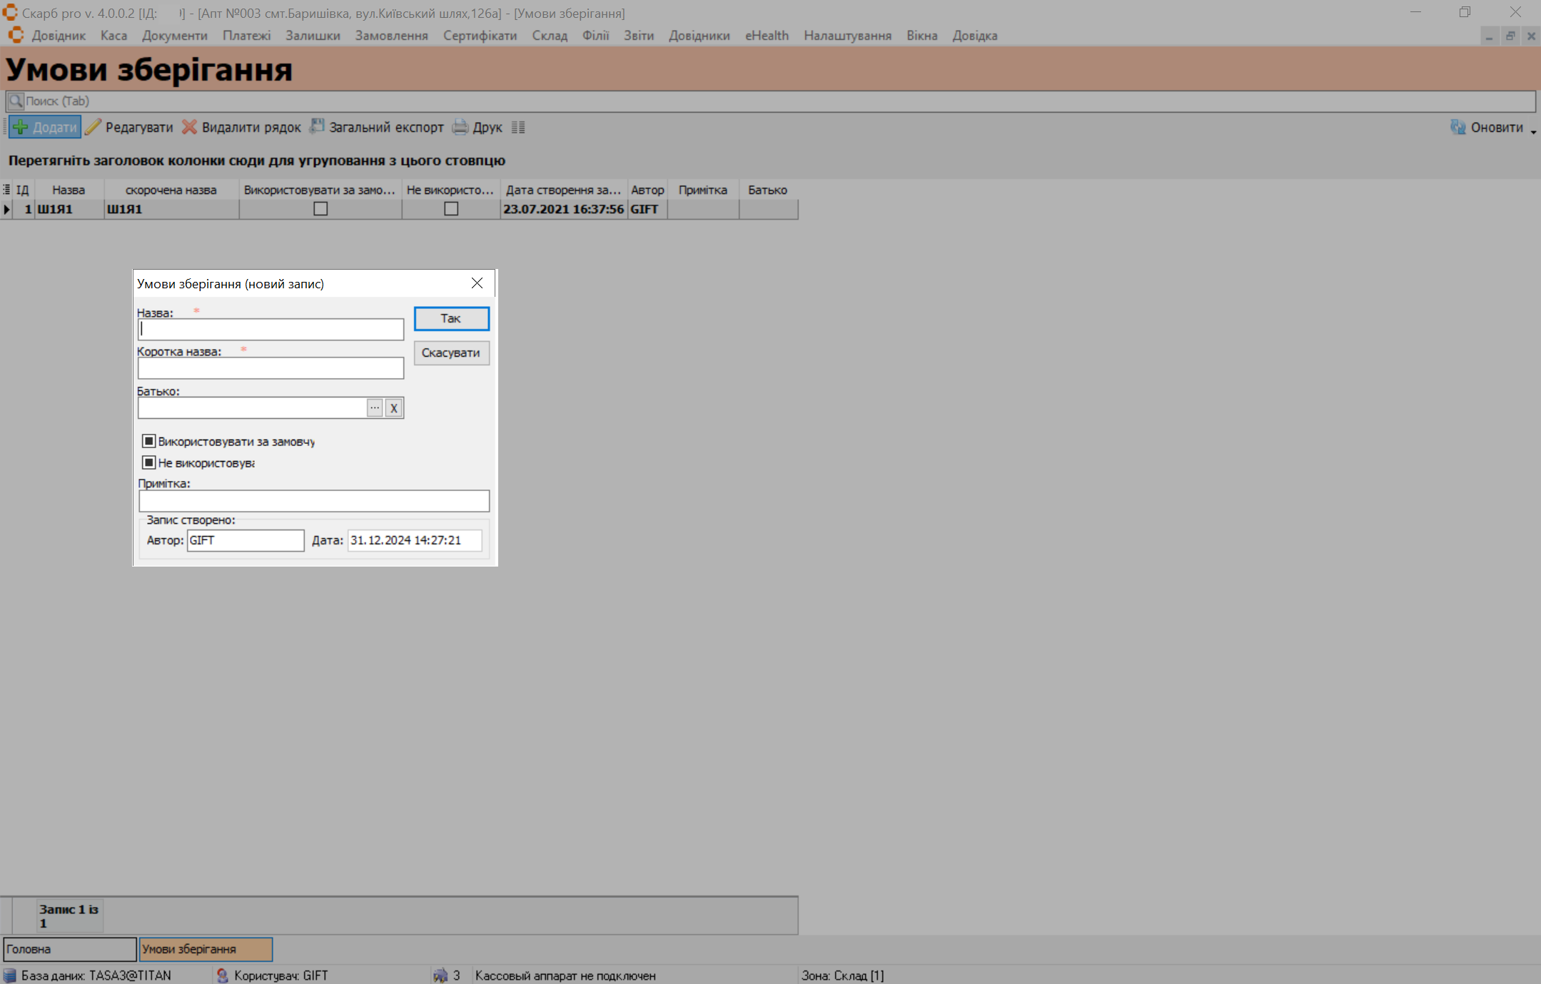
Task: Click the printer Друк icon
Action: [x=460, y=128]
